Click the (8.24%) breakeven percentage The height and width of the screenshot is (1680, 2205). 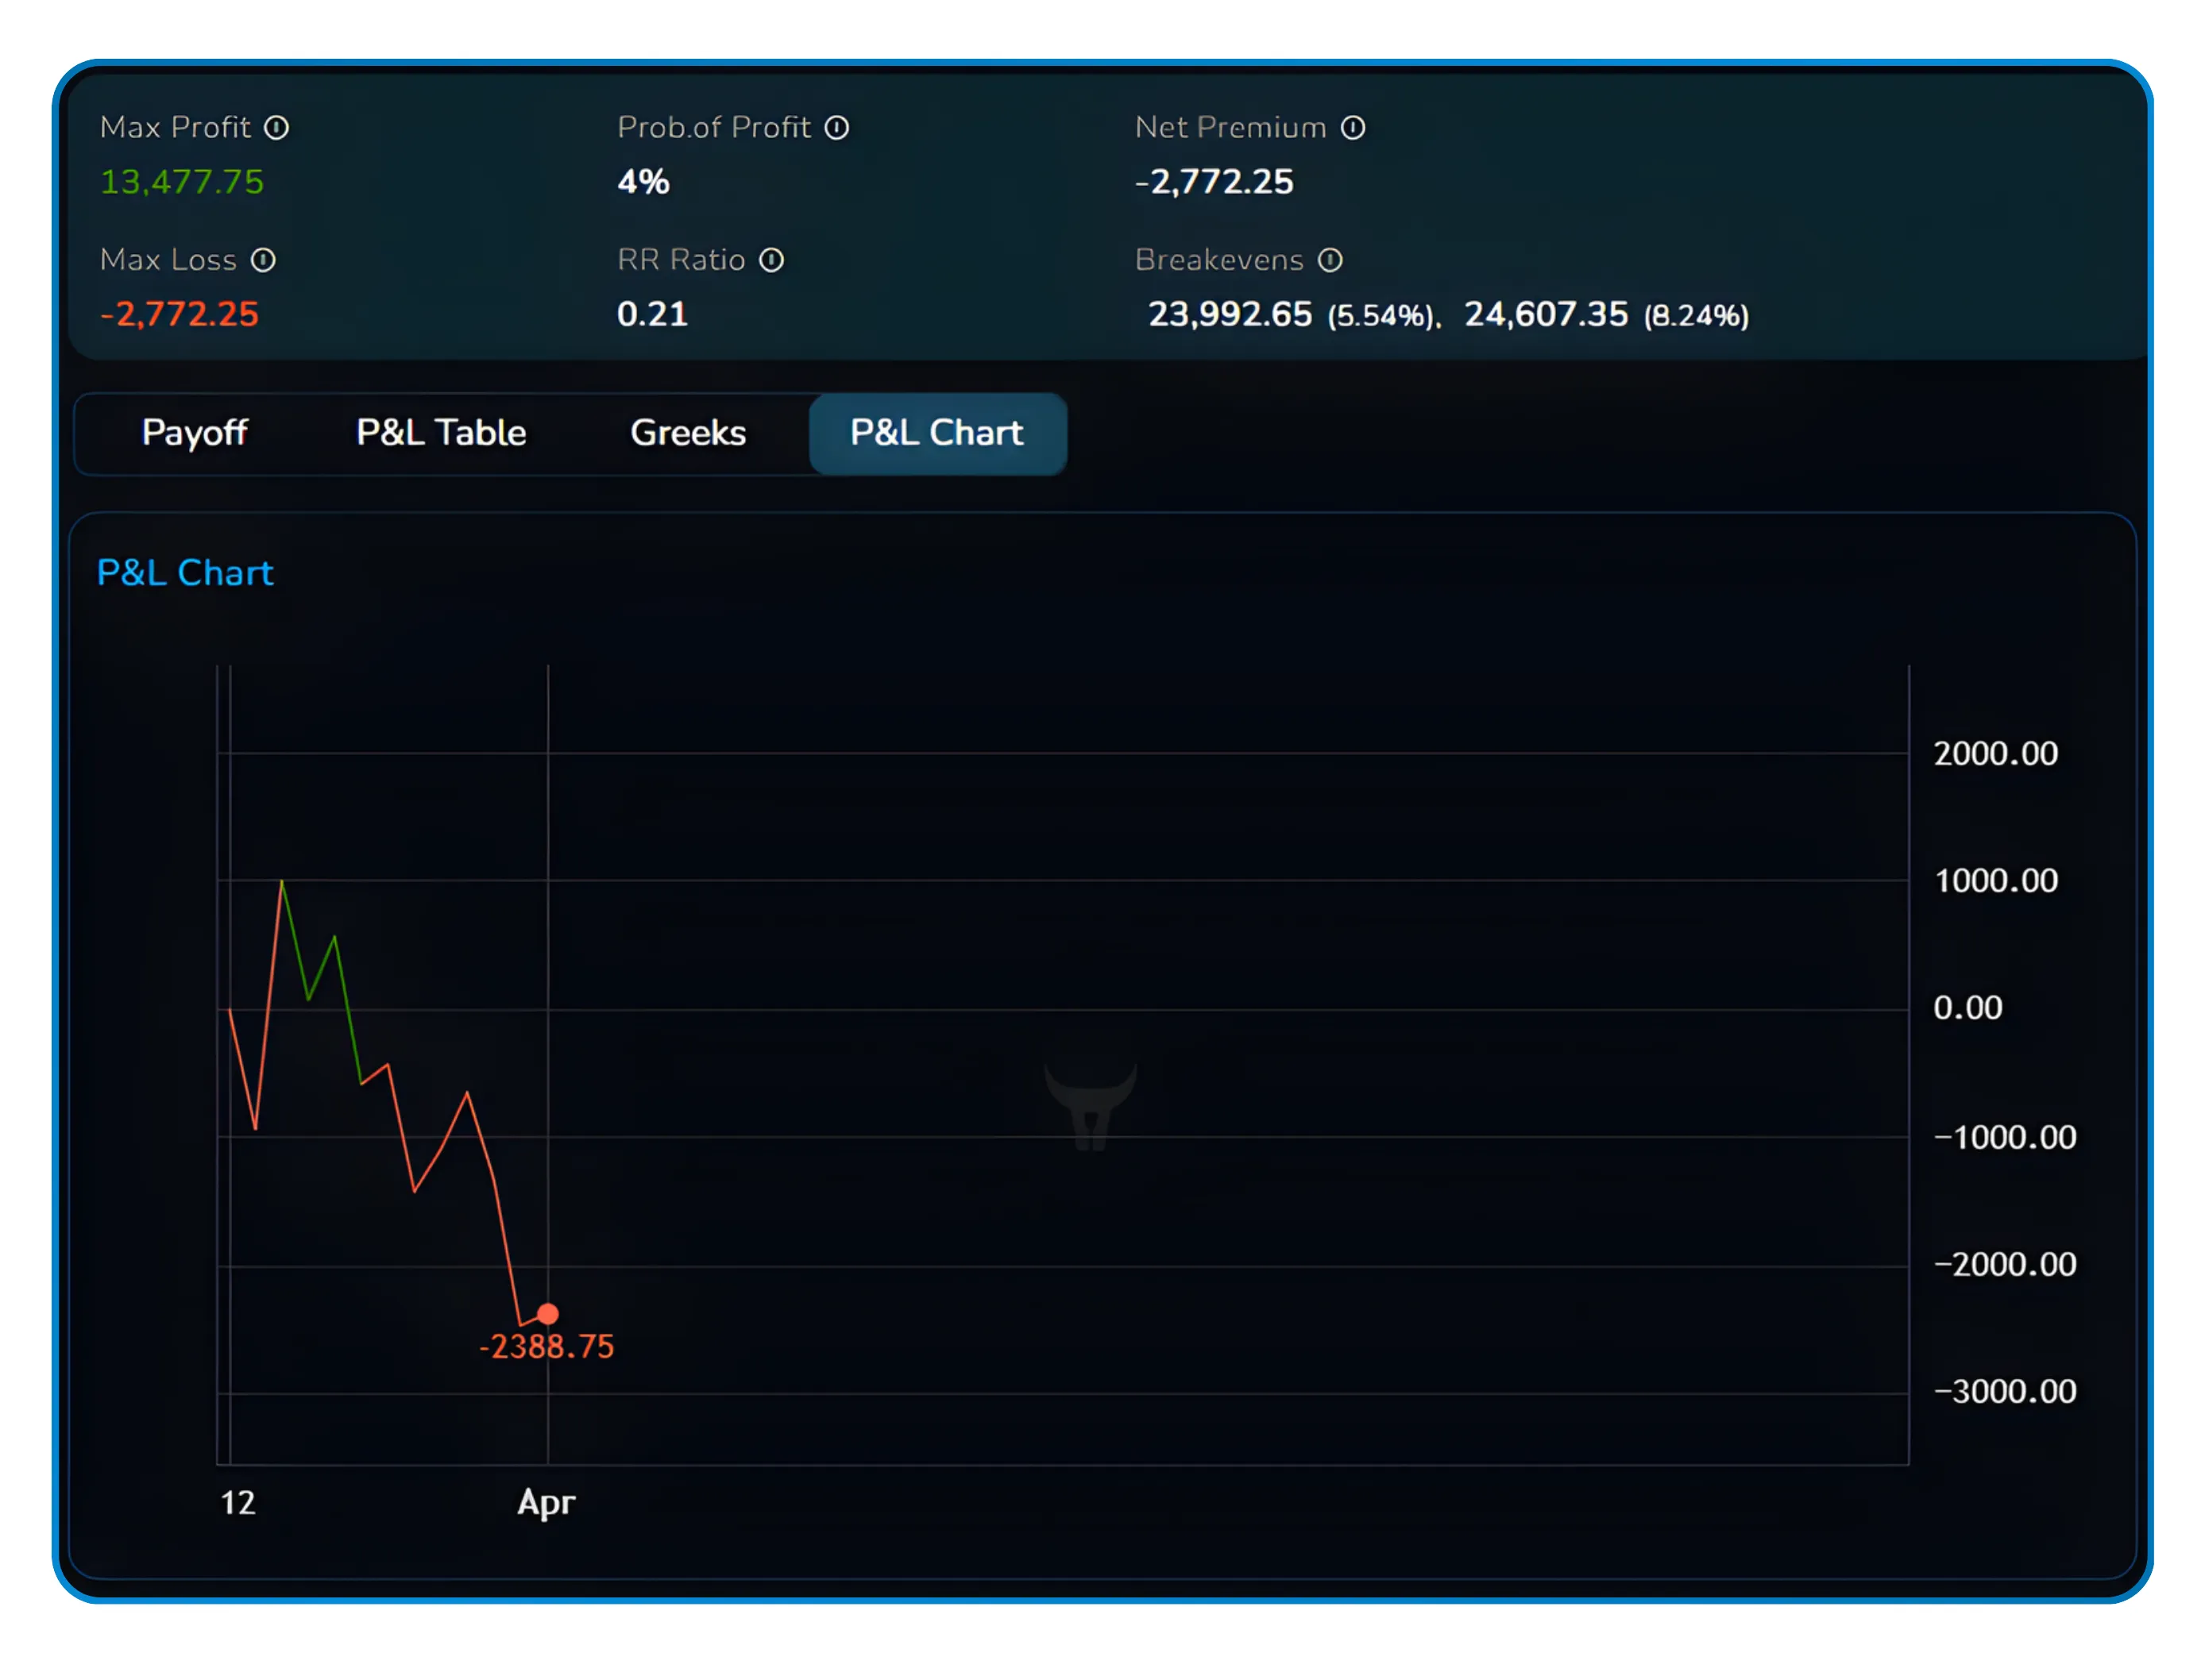click(1696, 316)
